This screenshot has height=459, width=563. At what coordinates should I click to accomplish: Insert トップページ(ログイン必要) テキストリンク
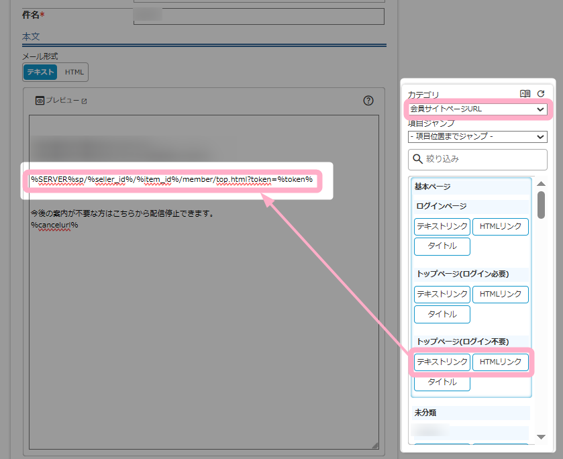point(442,295)
